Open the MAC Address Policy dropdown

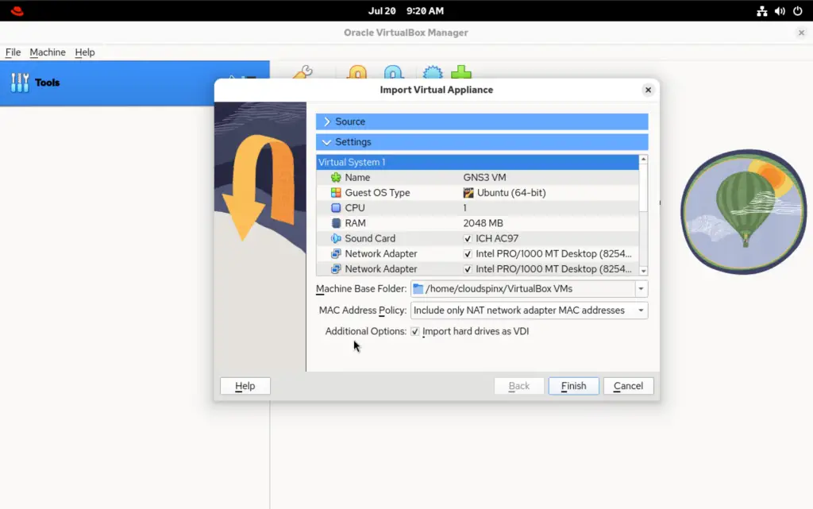point(639,310)
